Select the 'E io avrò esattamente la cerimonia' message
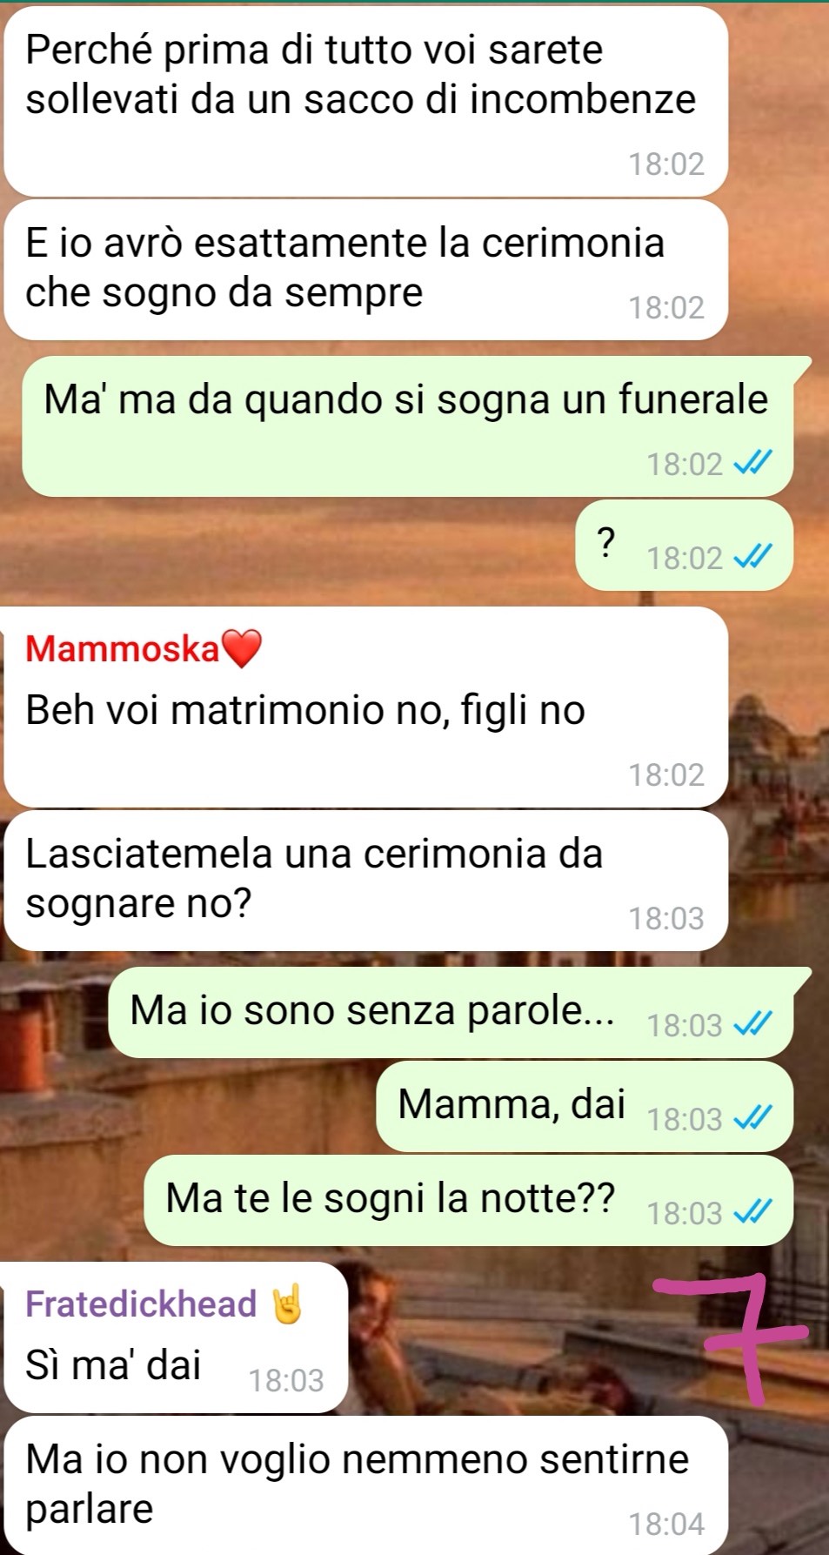Viewport: 829px width, 1555px height. coord(365,270)
